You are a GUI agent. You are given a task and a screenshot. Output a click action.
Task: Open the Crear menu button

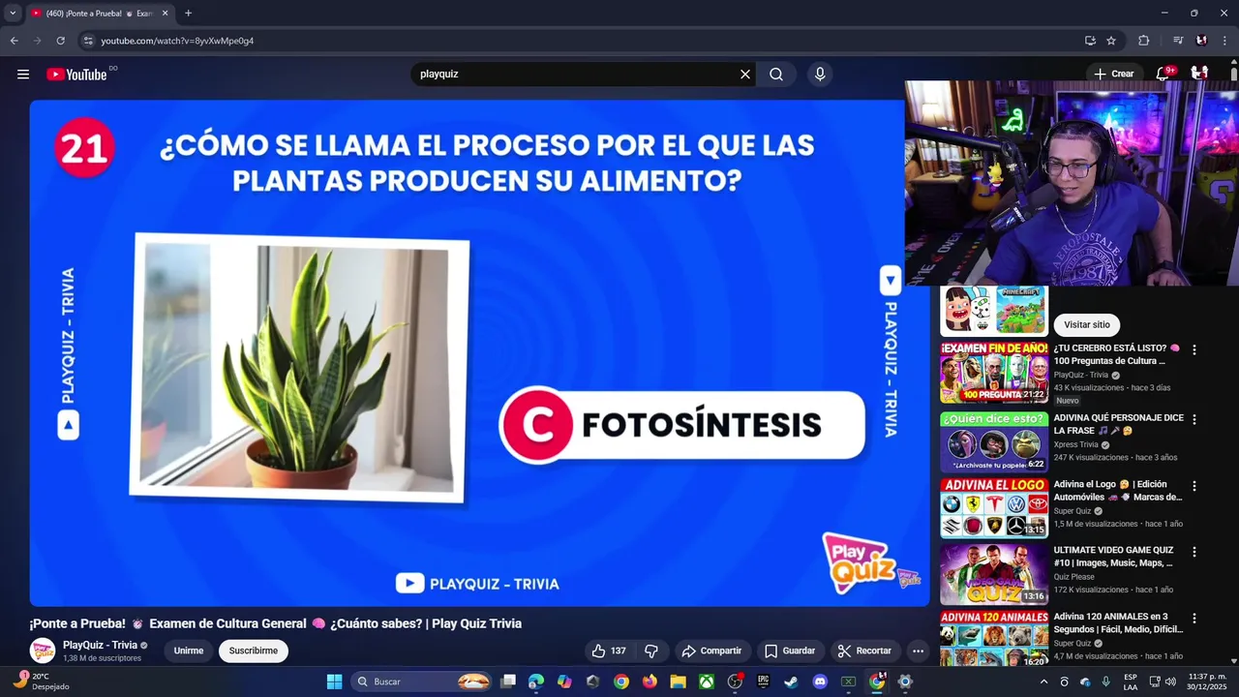pyautogui.click(x=1113, y=74)
